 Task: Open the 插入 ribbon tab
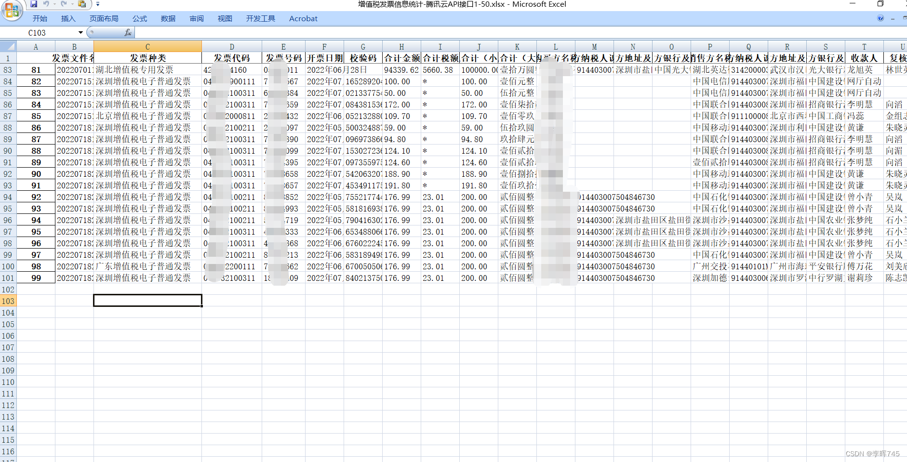[x=68, y=19]
